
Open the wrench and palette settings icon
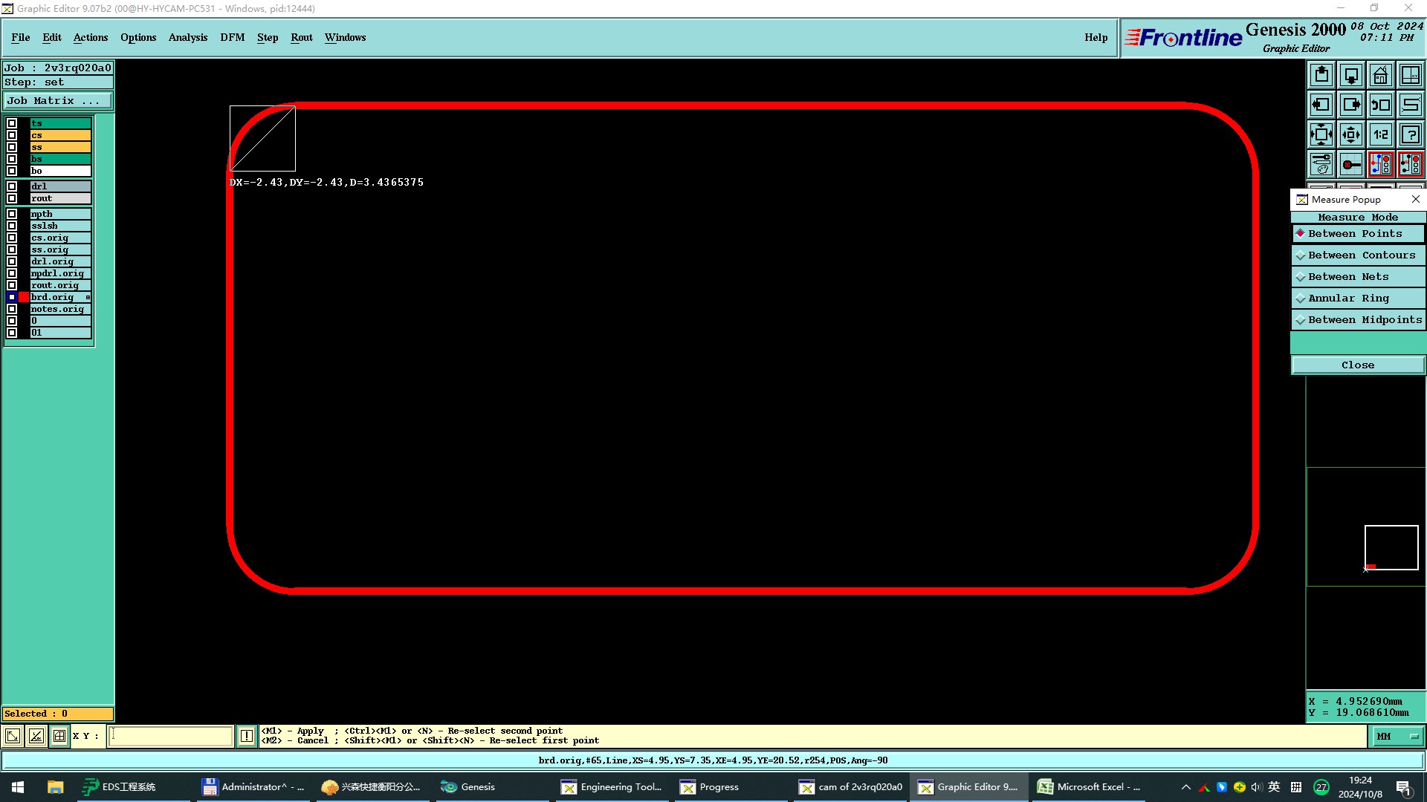1321,164
